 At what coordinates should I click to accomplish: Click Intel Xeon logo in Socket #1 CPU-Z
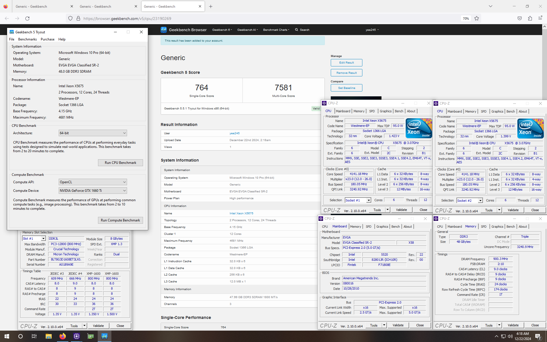[419, 128]
